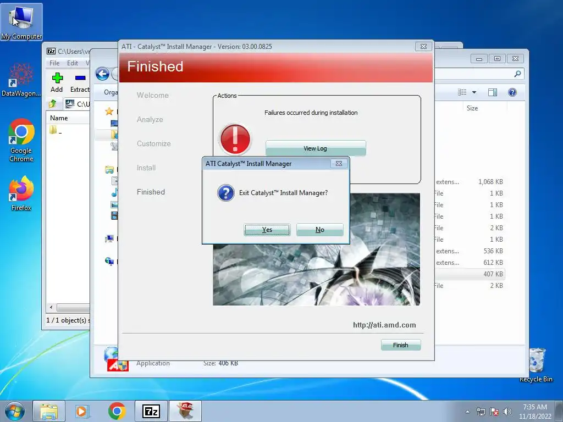
Task: Click Explorer back navigation arrow
Action: (x=102, y=74)
